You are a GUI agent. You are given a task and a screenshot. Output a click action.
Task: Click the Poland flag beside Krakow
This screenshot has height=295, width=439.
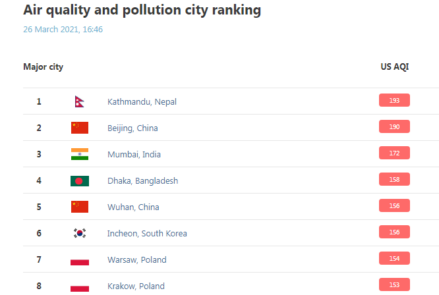[x=80, y=286]
